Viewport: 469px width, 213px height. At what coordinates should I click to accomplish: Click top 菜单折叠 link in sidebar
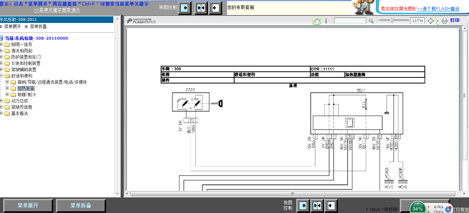[38, 26]
